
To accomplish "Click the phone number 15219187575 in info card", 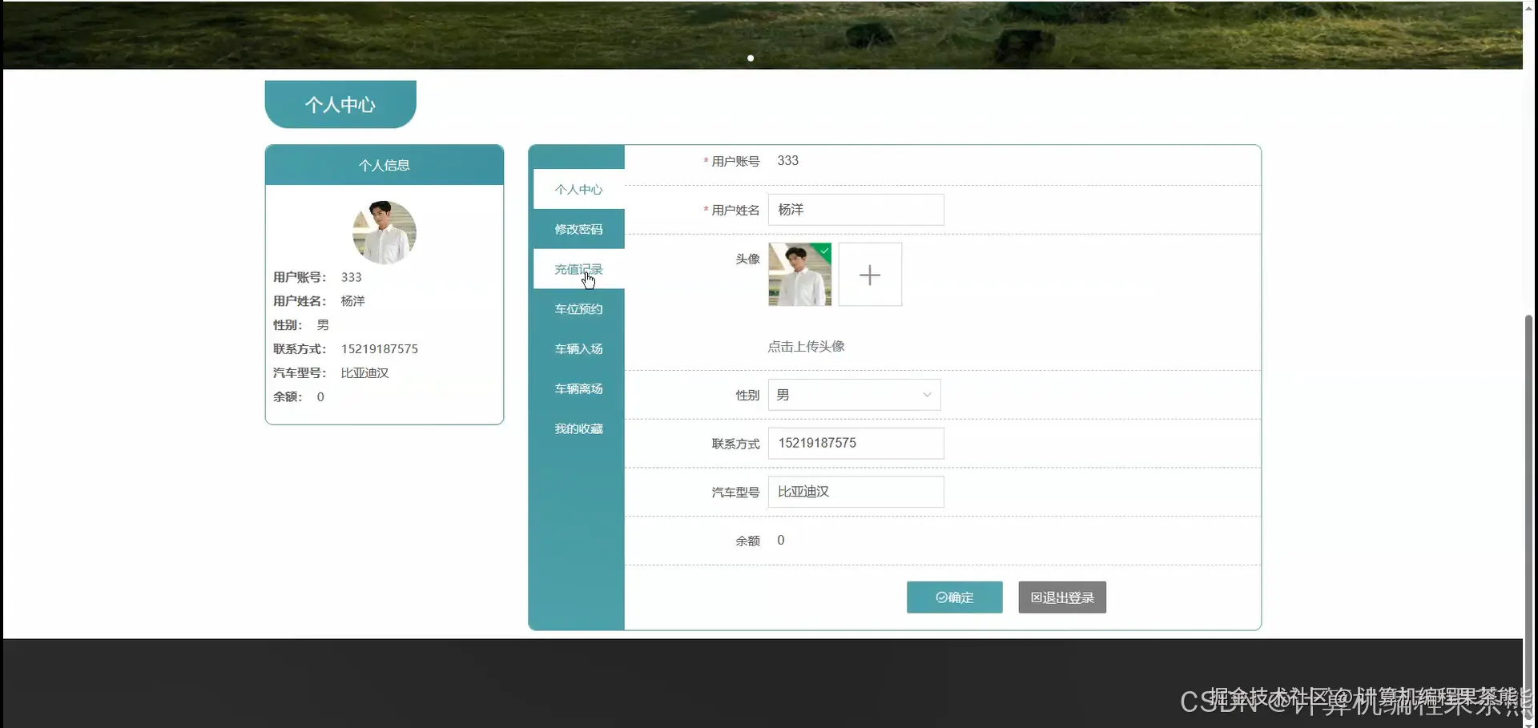I will pyautogui.click(x=380, y=349).
